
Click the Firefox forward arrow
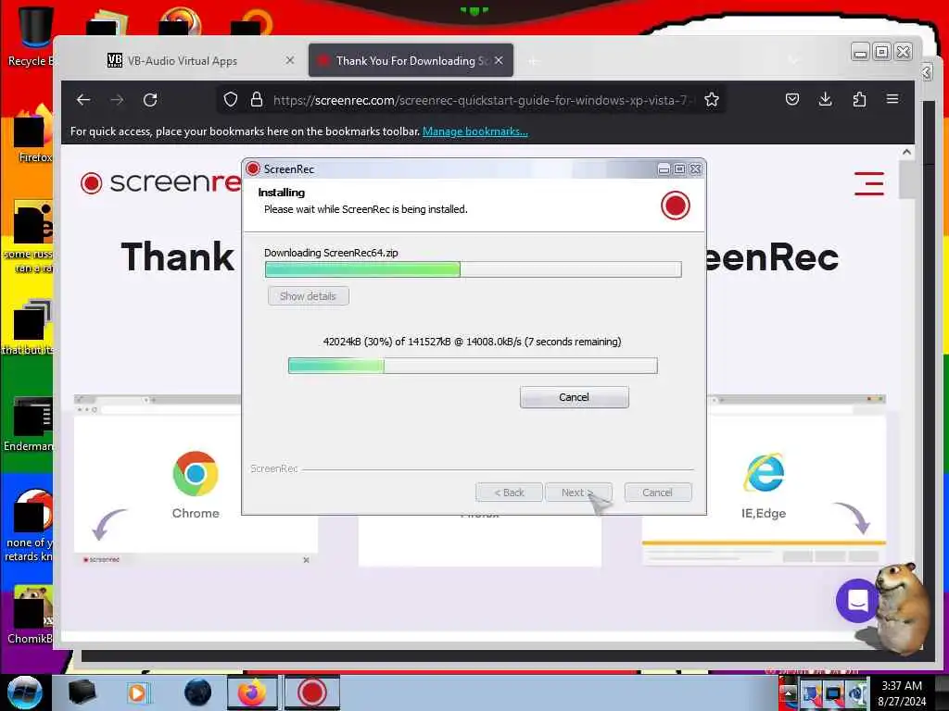coord(117,100)
